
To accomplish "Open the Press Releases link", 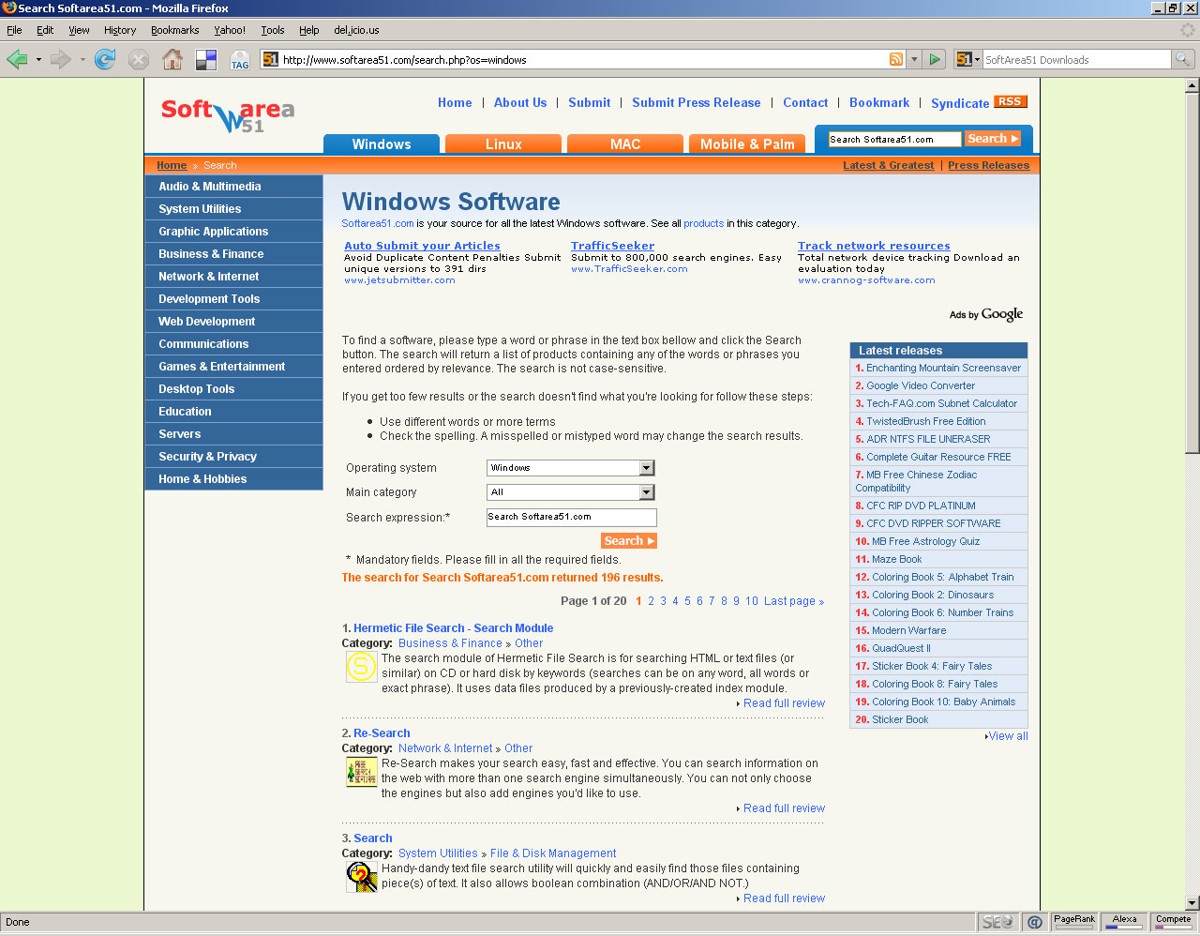I will point(988,165).
